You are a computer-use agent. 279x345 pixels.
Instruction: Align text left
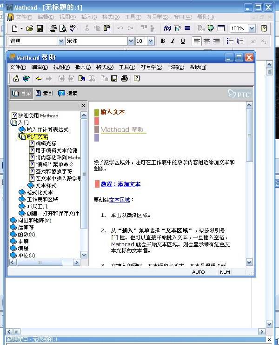(197, 41)
